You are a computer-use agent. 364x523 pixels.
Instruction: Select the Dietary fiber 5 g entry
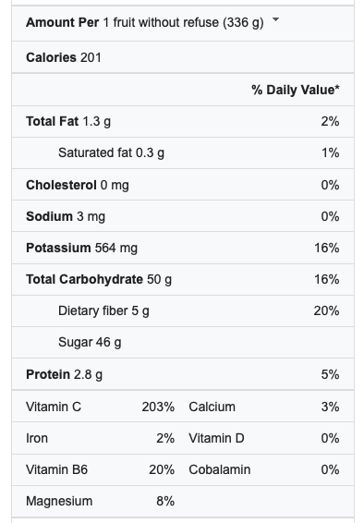coord(103,310)
